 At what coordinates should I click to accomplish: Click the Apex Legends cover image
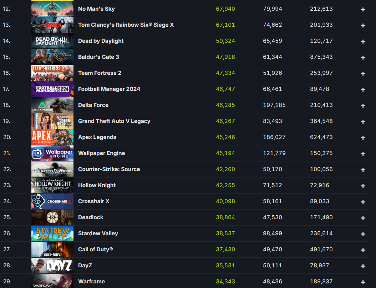[x=52, y=137]
